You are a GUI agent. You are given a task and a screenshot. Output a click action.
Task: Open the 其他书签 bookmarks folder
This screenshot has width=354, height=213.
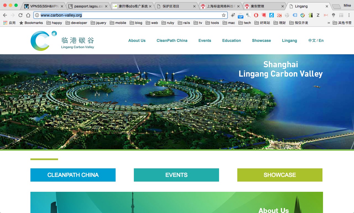click(x=342, y=23)
